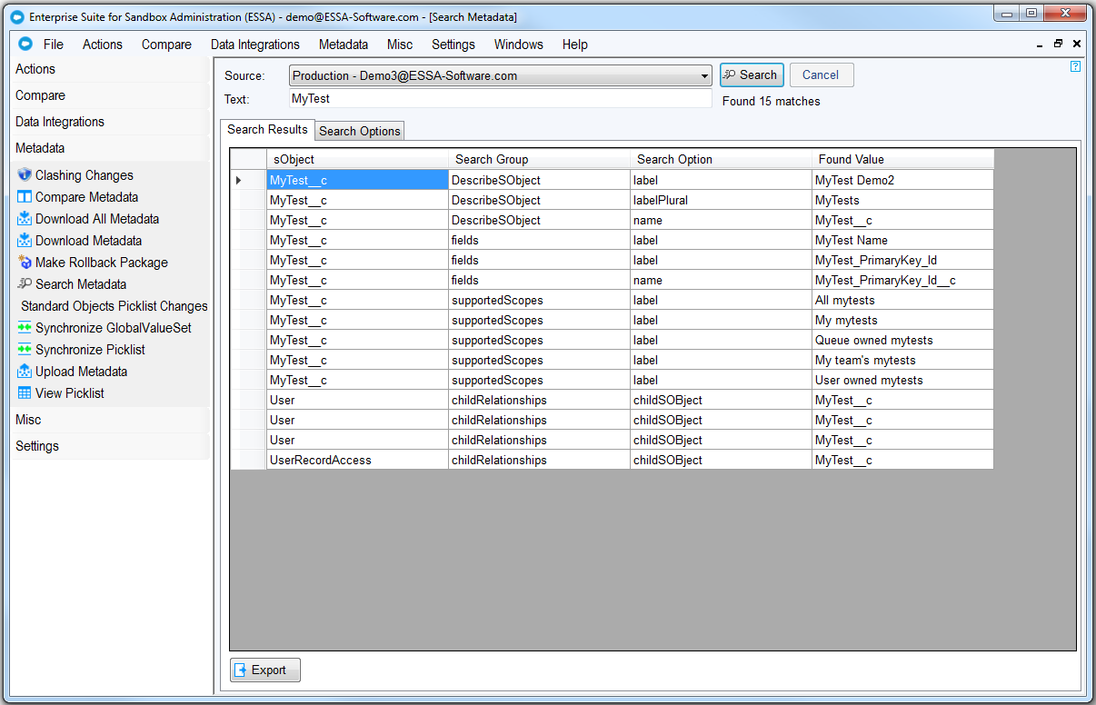Screen dimensions: 1096x705
Task: Sort by the sObject column header
Action: click(357, 159)
